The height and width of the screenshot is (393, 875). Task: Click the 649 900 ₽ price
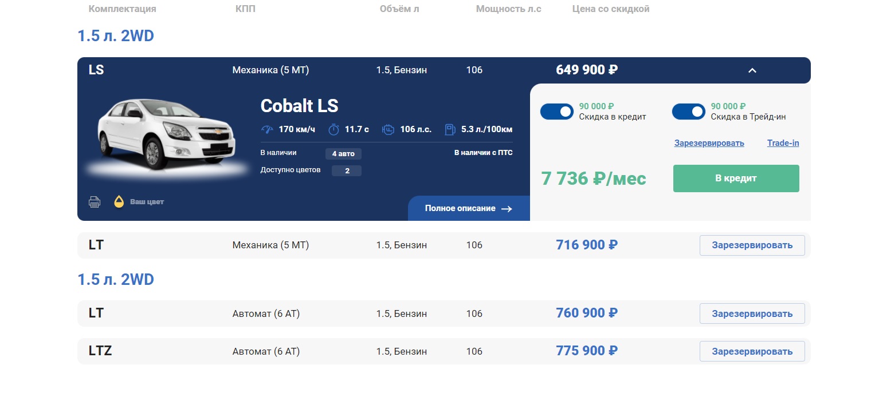[587, 70]
